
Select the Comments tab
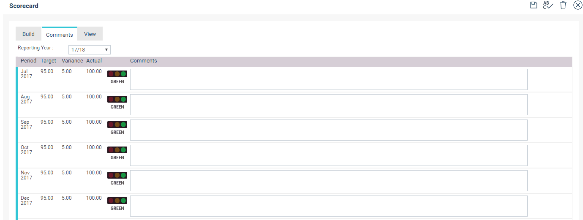click(x=60, y=34)
